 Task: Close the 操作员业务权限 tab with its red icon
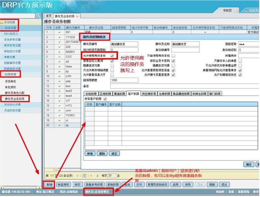click(77, 16)
